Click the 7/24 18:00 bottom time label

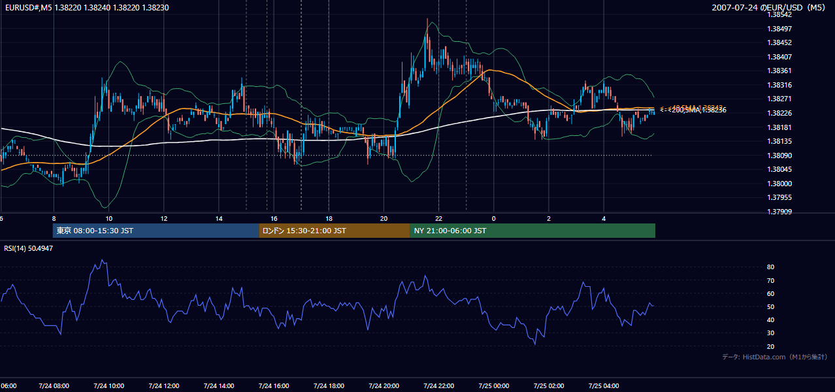329,386
